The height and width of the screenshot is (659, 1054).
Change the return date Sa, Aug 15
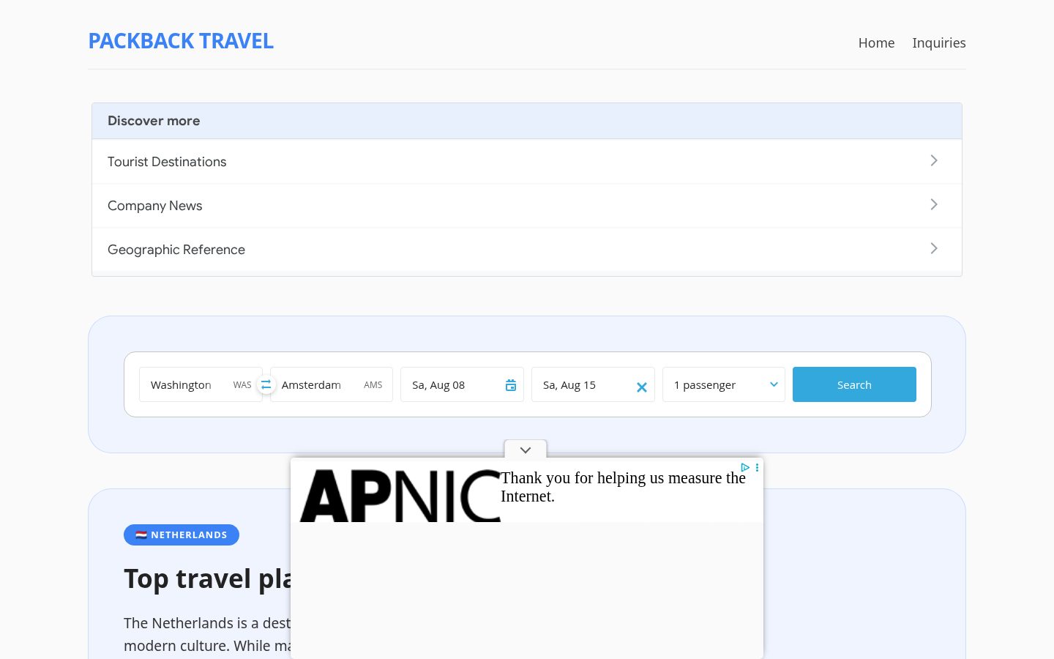[593, 384]
